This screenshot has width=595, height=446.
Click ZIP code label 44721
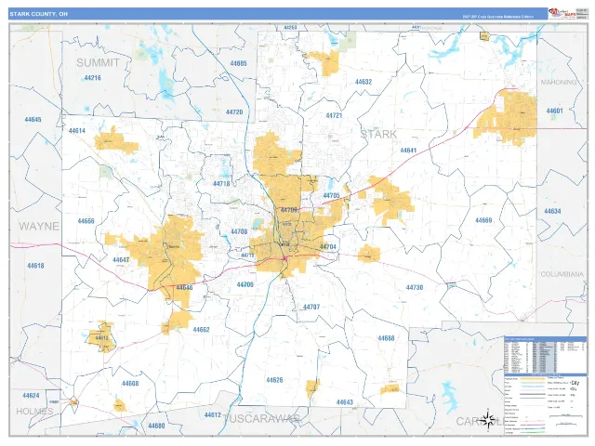[334, 115]
